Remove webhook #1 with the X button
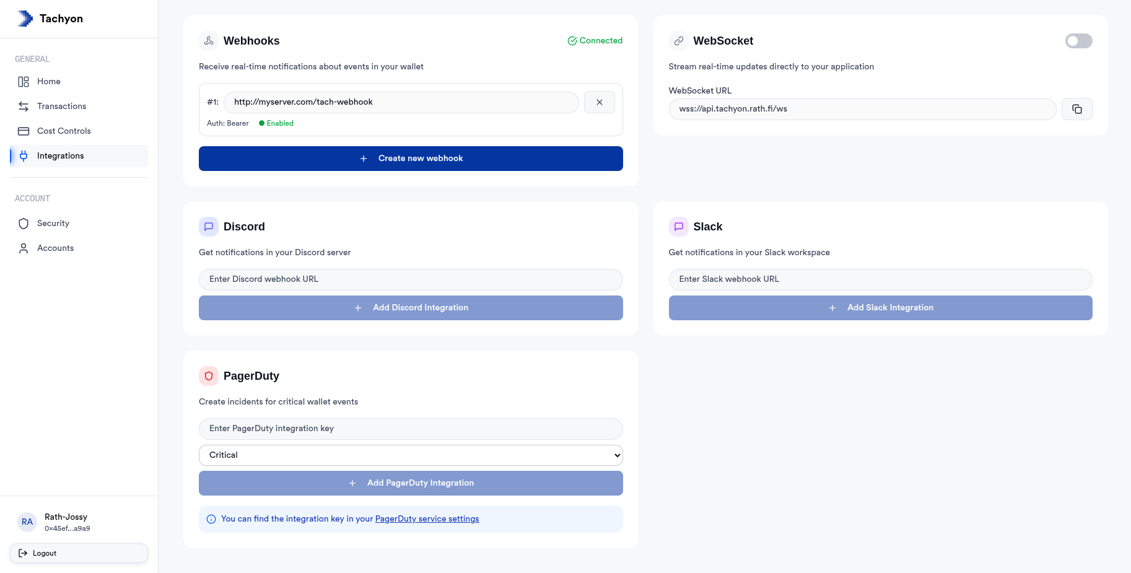This screenshot has width=1131, height=573. [599, 102]
